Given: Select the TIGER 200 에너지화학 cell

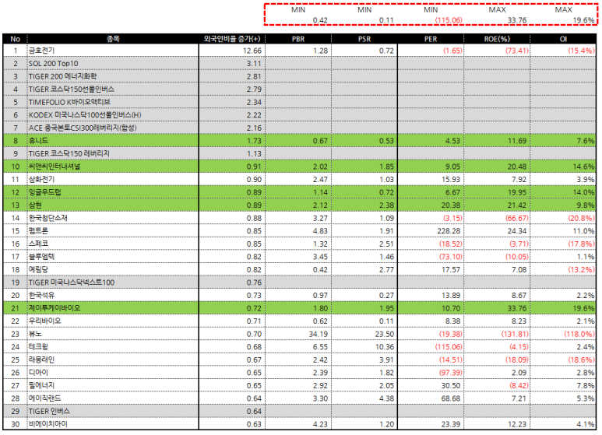Looking at the screenshot, I should pos(113,76).
